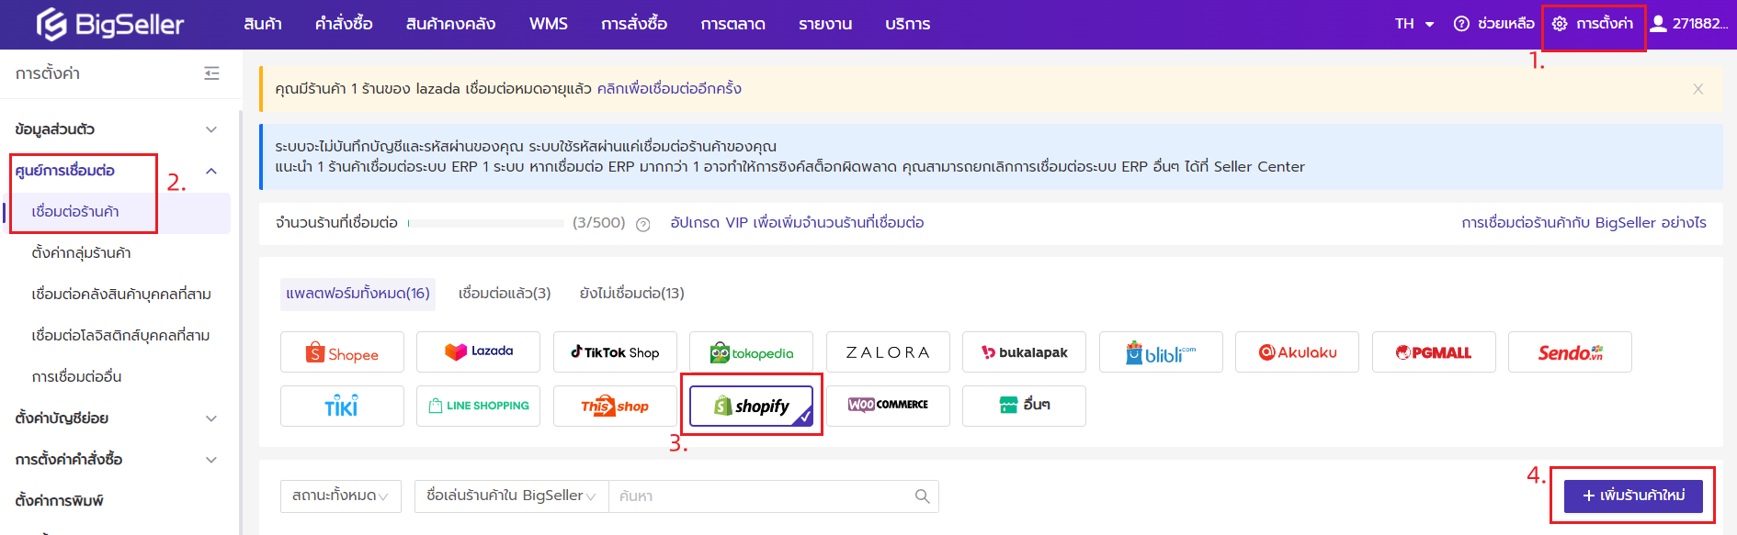
Task: Collapse the settings sidebar menu icon
Action: point(211,73)
